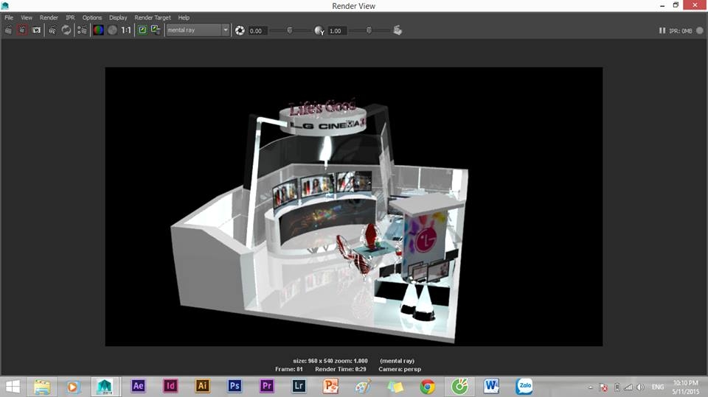Screen dimensions: 708x397
Task: Open the media player taskbar icon
Action: pos(73,387)
